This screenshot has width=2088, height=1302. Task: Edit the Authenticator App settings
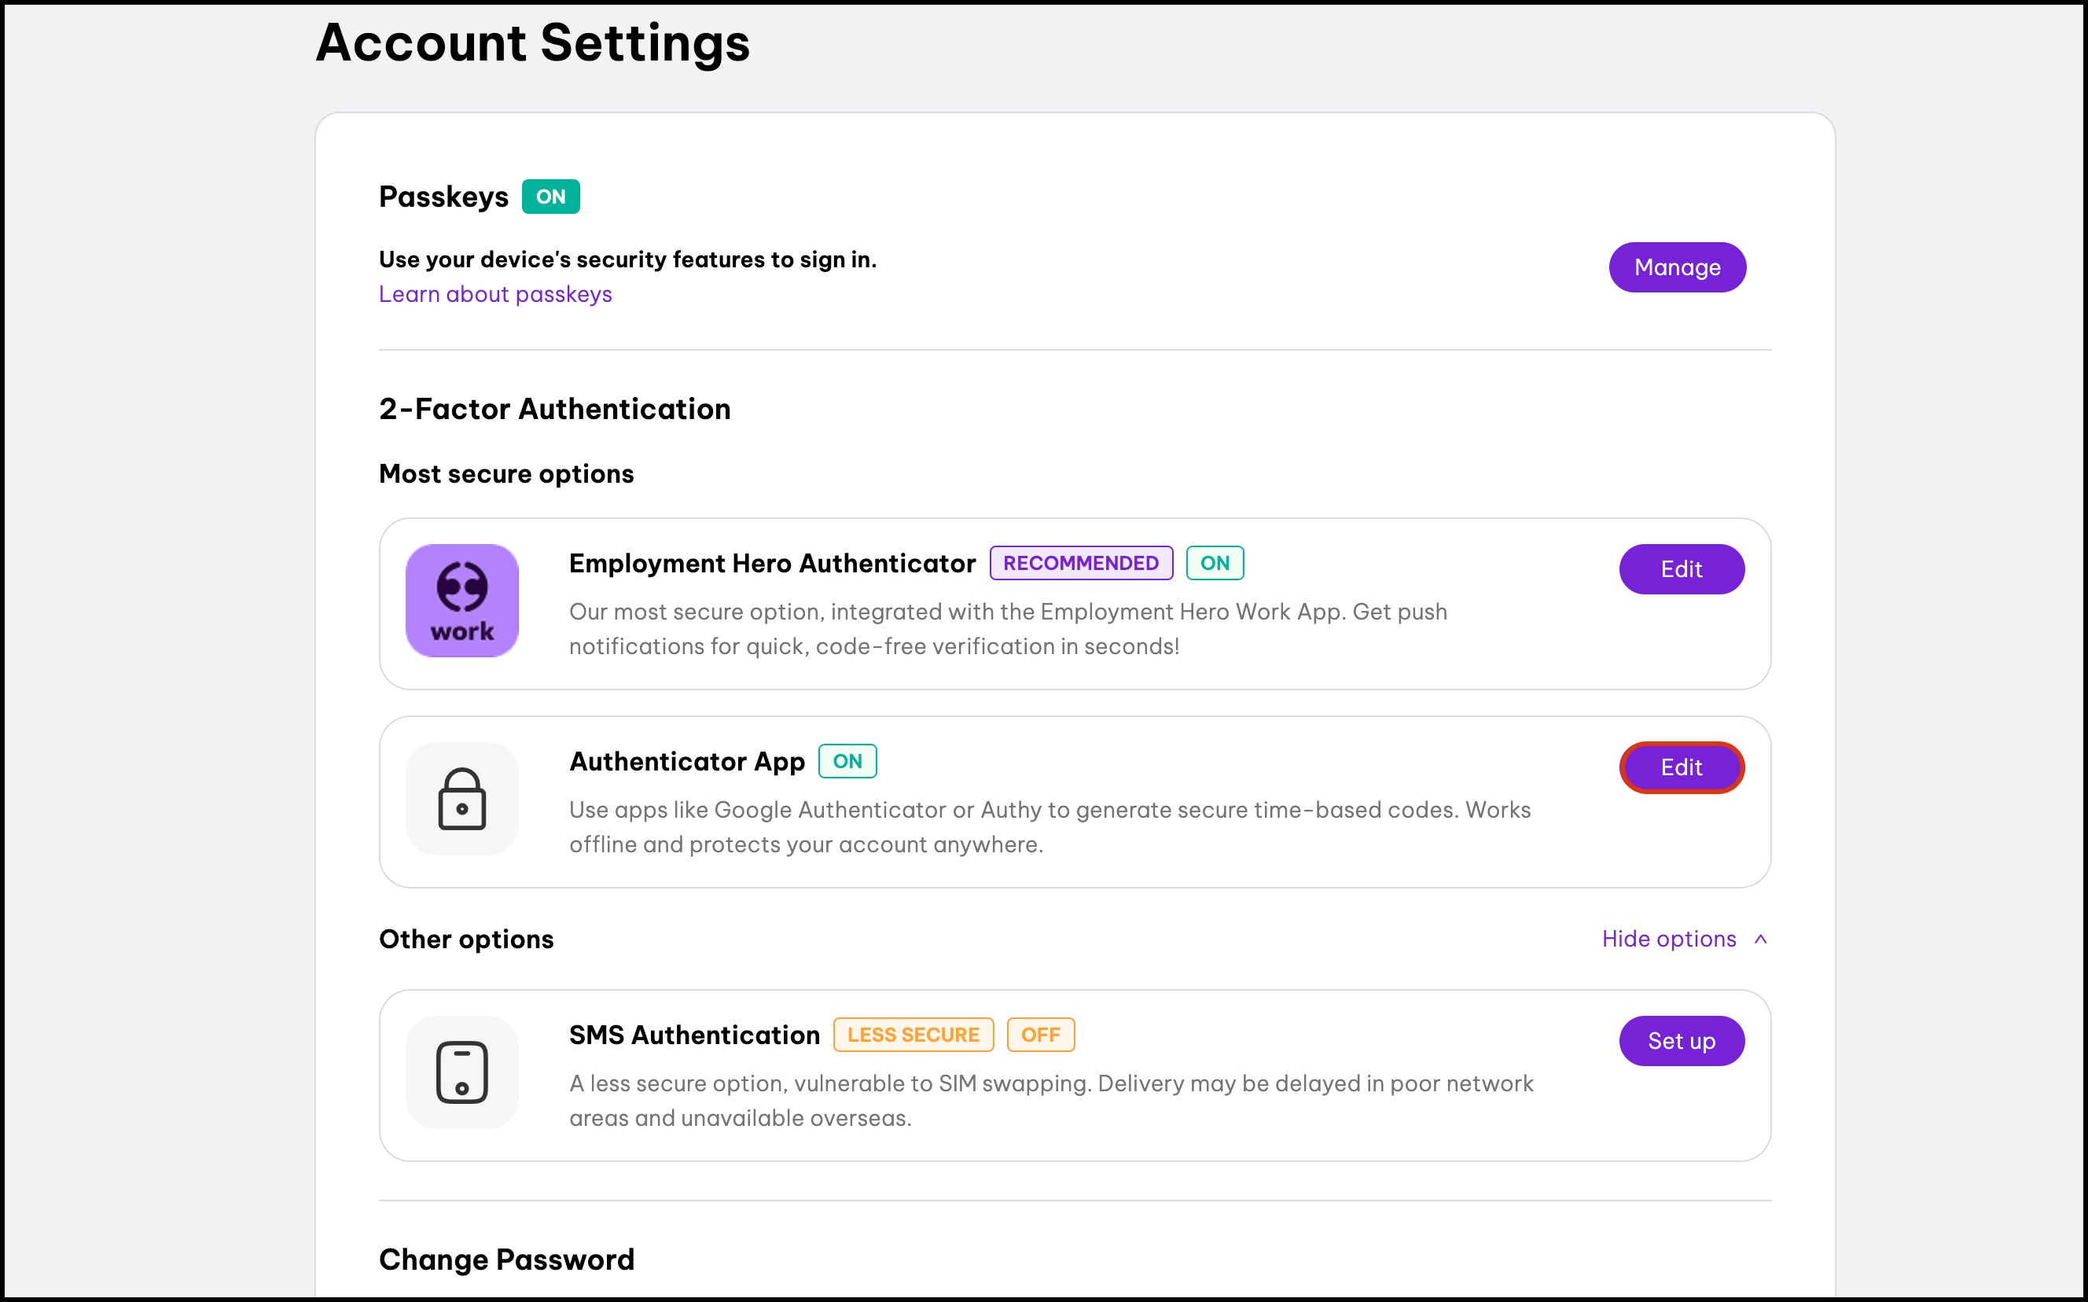1681,767
